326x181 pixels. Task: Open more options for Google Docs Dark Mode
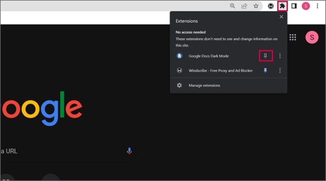(280, 56)
